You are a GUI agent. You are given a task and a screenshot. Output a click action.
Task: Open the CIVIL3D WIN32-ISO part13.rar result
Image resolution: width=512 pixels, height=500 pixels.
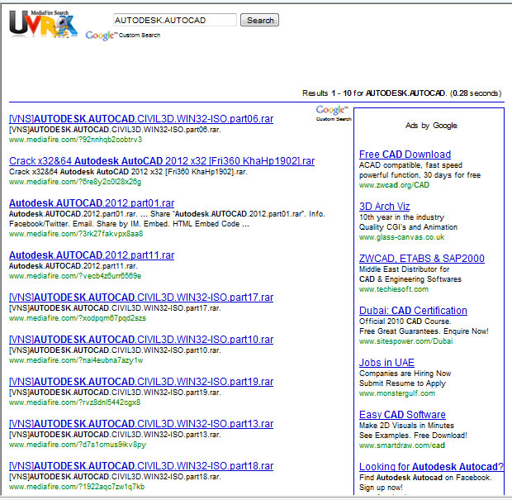point(141,423)
